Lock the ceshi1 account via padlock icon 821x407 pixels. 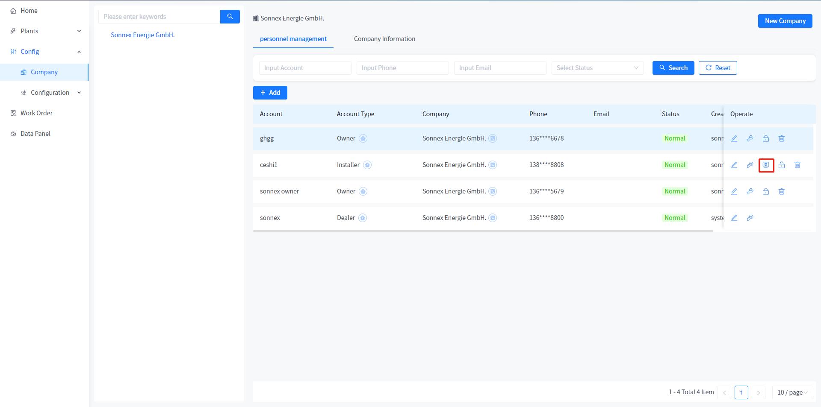(782, 165)
